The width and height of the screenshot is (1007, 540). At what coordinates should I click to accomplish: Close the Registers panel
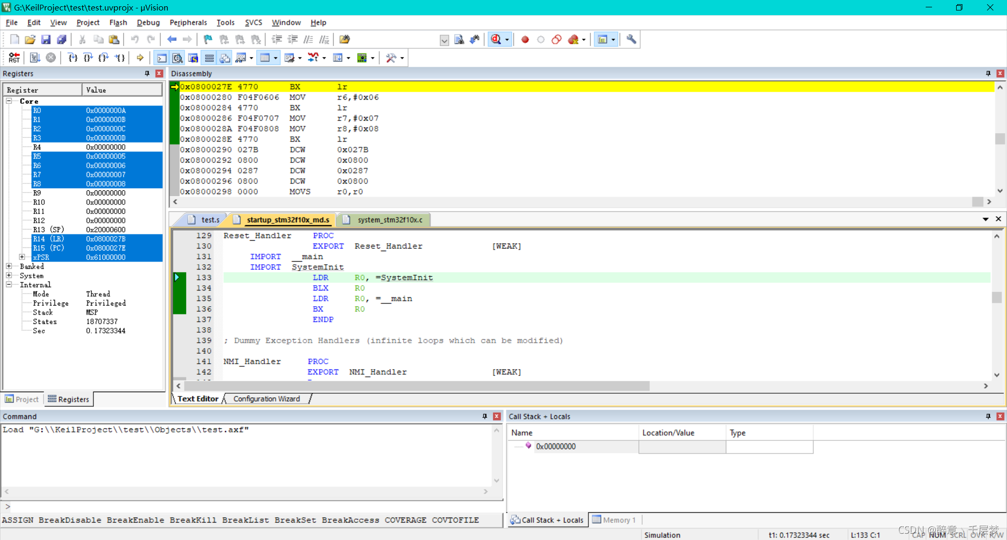(159, 73)
